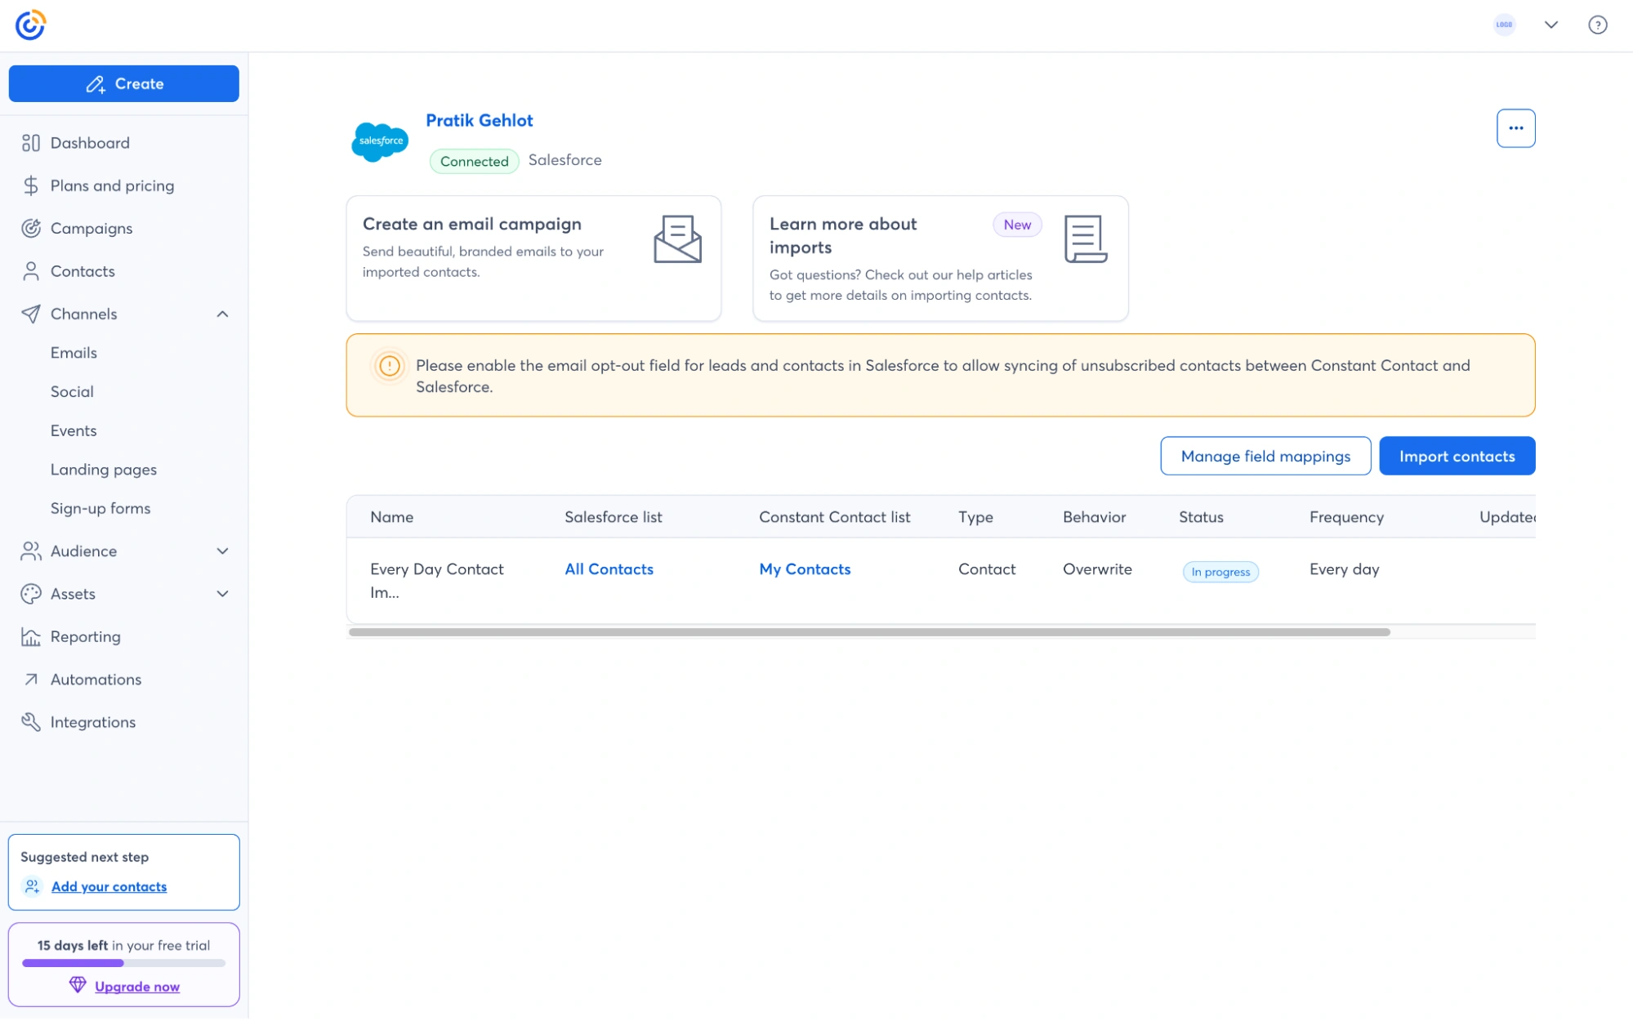This screenshot has width=1633, height=1021.
Task: Click the free trial progress bar
Action: 123,962
